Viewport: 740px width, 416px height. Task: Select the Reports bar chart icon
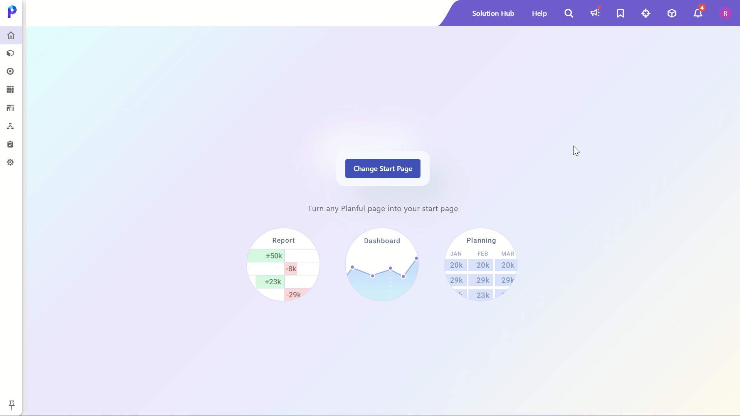[11, 108]
